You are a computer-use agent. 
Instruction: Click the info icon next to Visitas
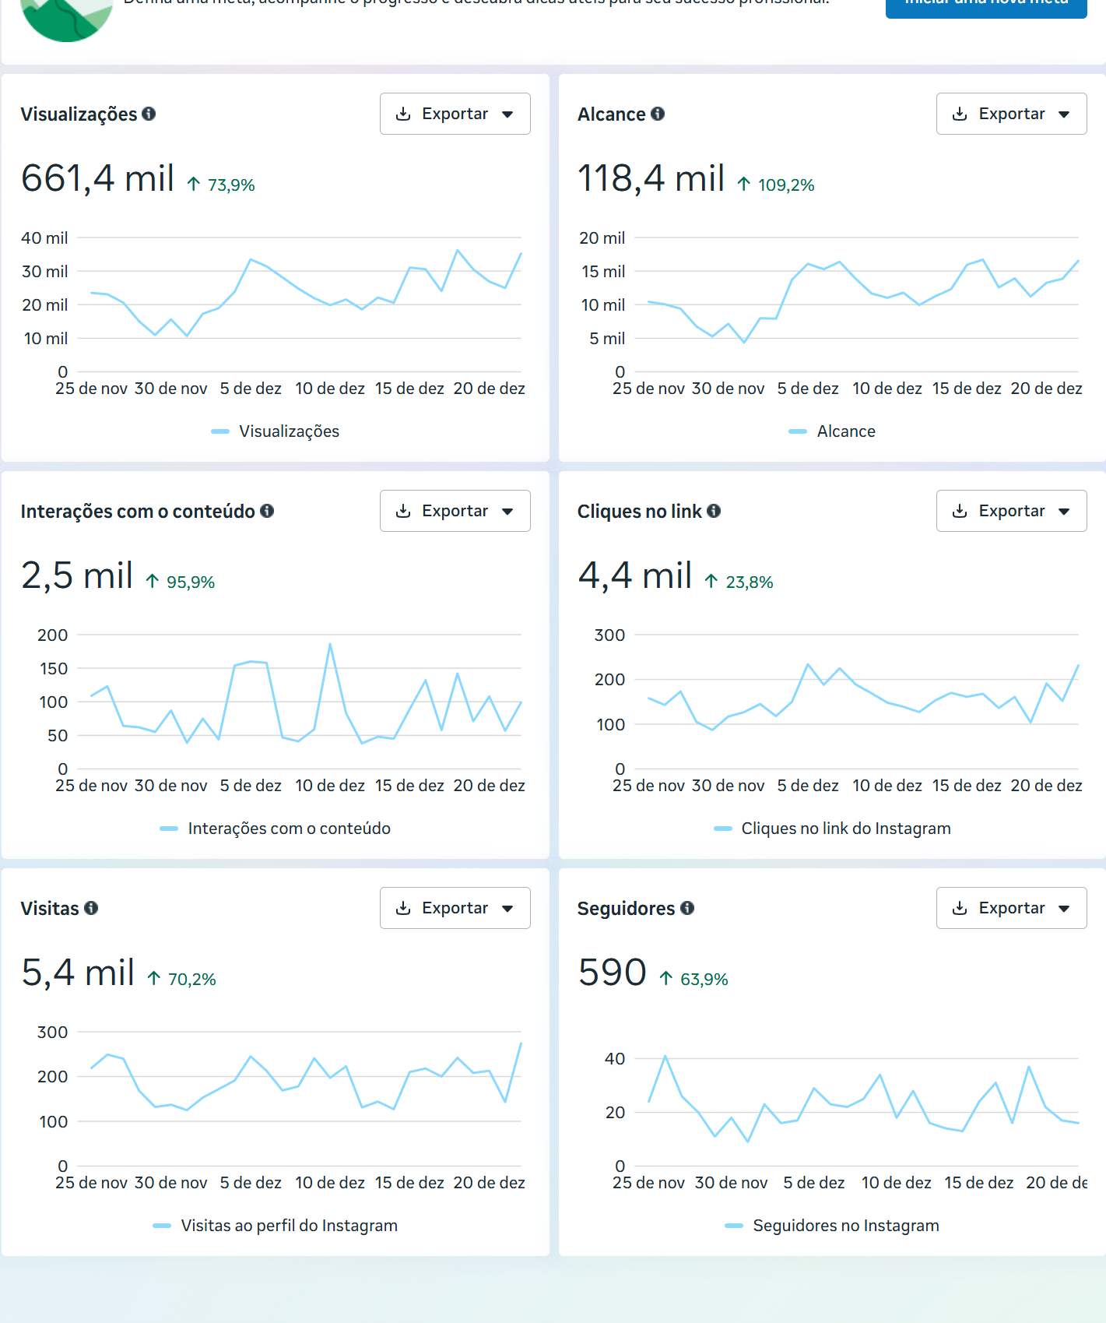(91, 908)
